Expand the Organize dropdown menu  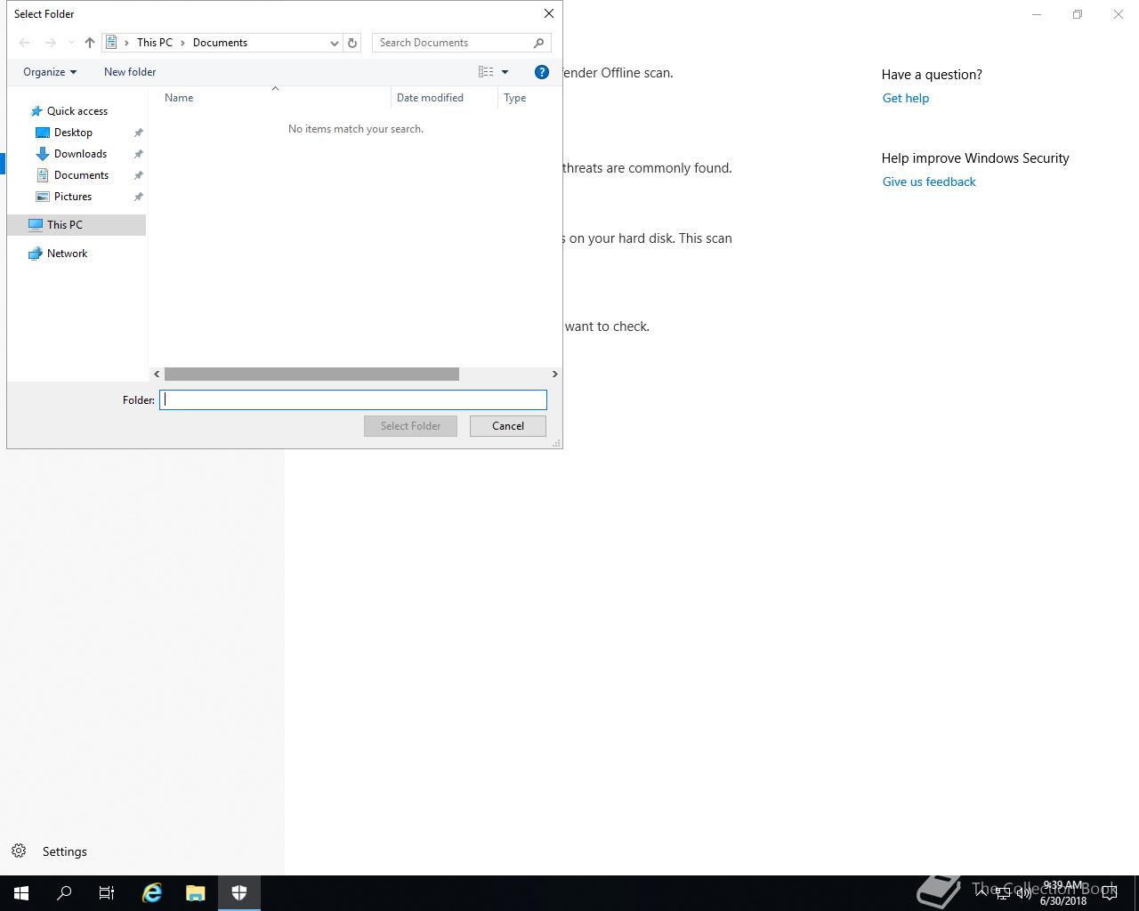(50, 72)
